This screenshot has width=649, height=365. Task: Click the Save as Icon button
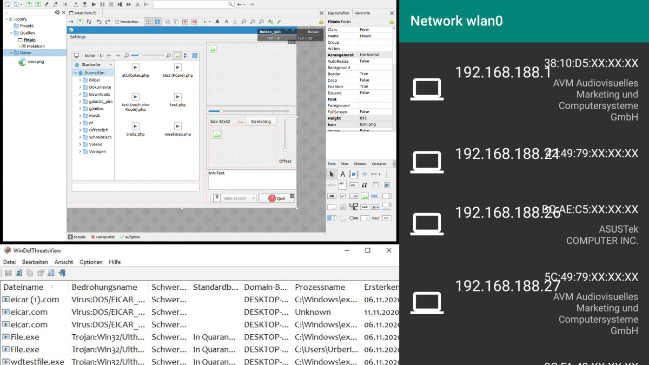pyautogui.click(x=234, y=198)
